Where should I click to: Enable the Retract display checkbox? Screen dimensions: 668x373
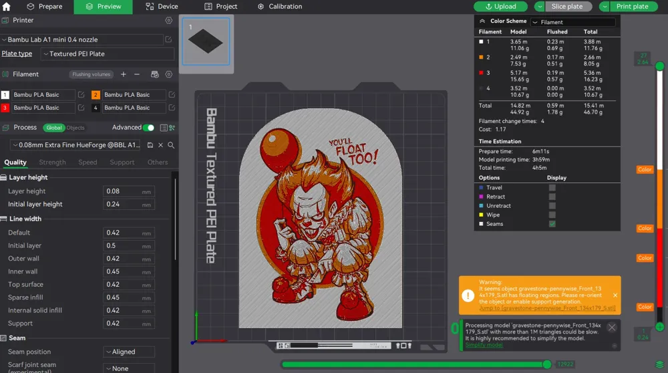coord(552,197)
